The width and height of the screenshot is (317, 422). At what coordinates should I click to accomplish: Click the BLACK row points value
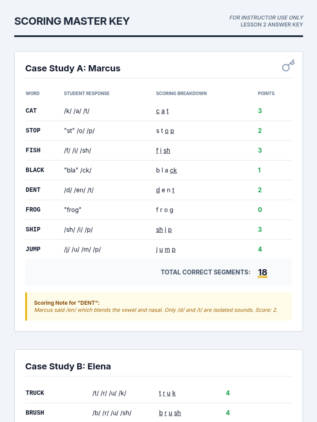259,170
